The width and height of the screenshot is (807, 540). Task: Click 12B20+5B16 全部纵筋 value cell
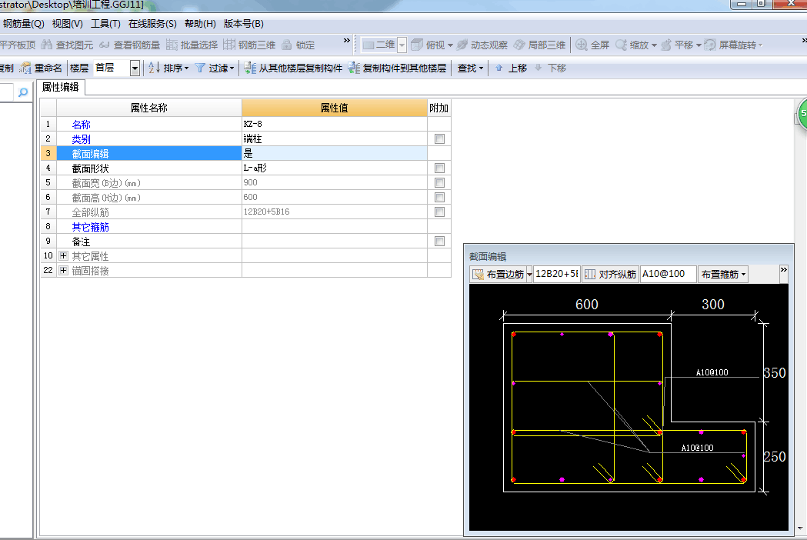pyautogui.click(x=335, y=212)
